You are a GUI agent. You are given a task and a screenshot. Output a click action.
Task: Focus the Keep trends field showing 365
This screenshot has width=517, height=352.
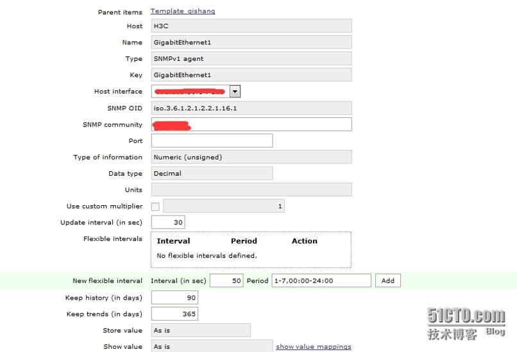[174, 314]
